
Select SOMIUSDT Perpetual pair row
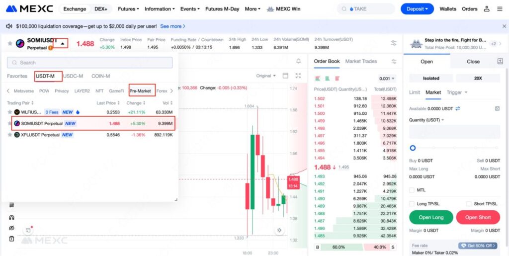pos(94,124)
